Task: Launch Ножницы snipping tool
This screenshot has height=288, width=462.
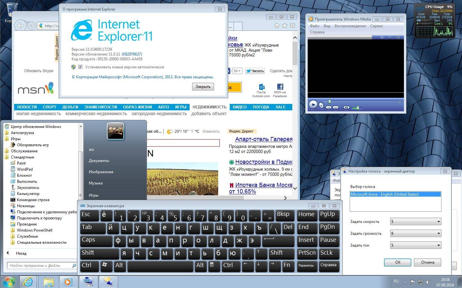Action: pyautogui.click(x=26, y=206)
